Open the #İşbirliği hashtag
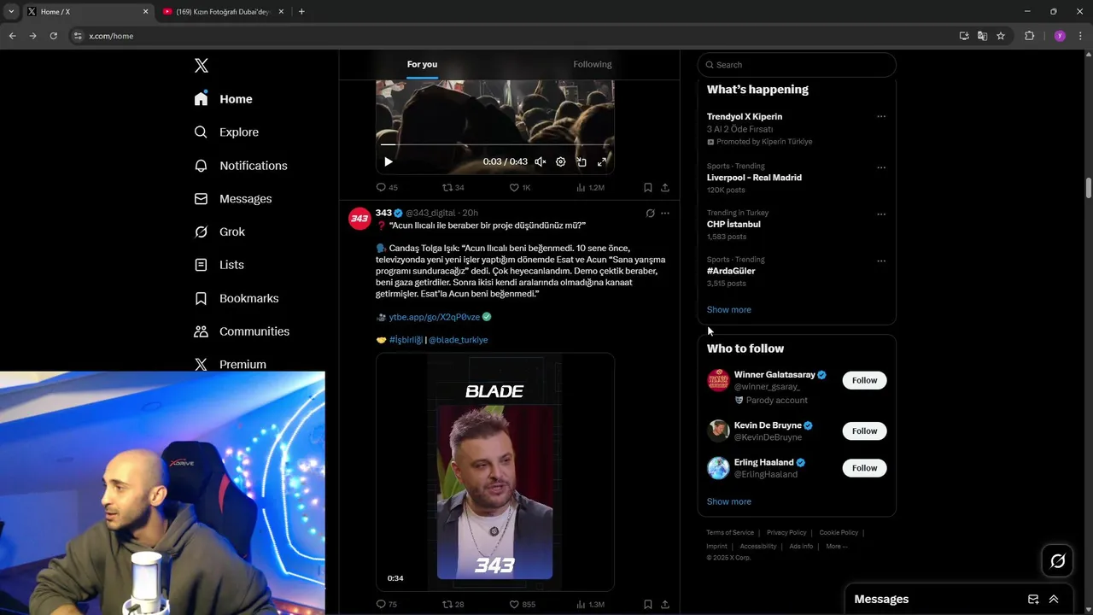 tap(406, 340)
